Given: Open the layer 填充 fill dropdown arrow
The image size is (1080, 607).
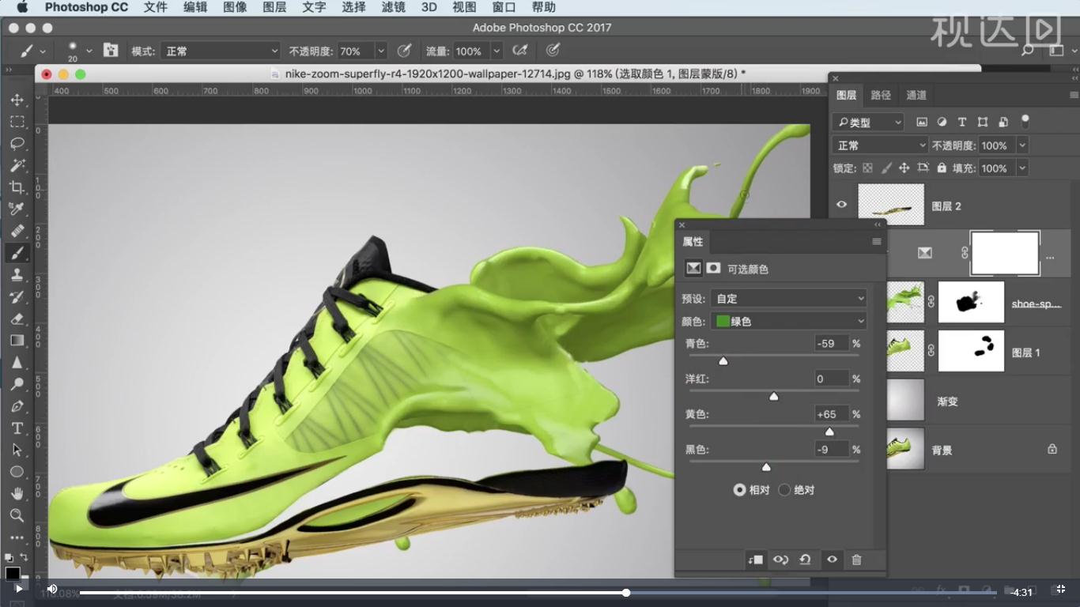Looking at the screenshot, I should 1022,168.
